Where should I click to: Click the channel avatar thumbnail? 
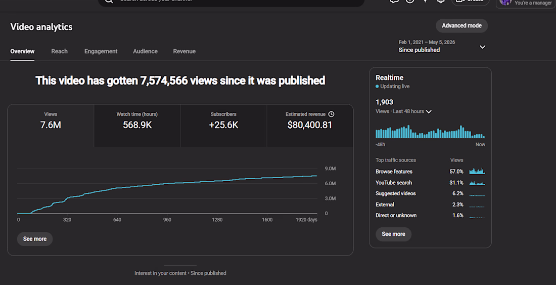point(505,2)
